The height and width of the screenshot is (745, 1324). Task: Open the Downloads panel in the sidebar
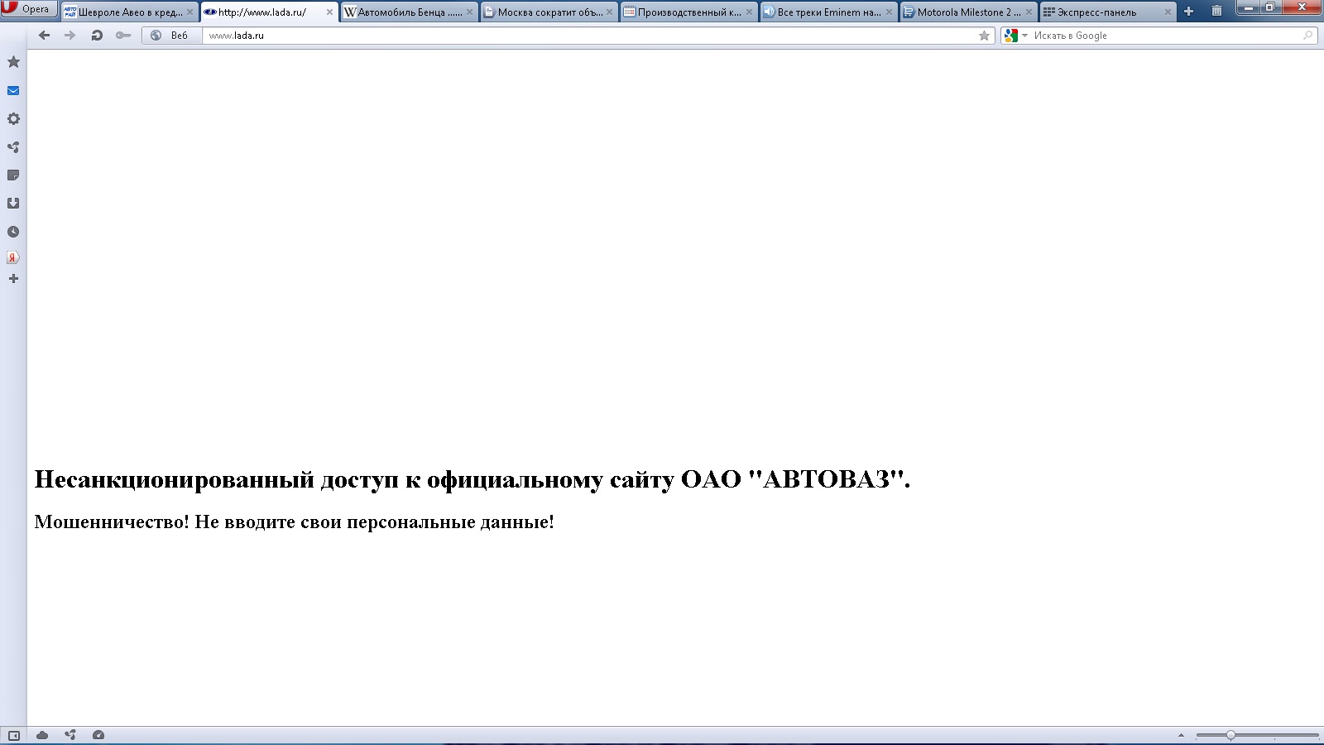pos(13,204)
